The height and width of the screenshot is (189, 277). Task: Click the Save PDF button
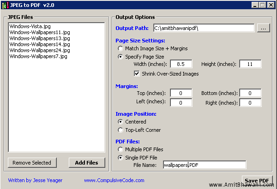(257, 180)
